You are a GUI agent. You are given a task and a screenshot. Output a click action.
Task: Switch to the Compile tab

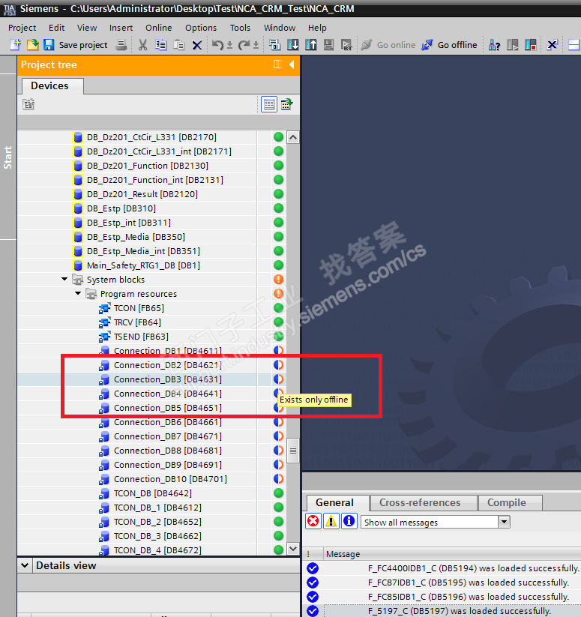(511, 502)
